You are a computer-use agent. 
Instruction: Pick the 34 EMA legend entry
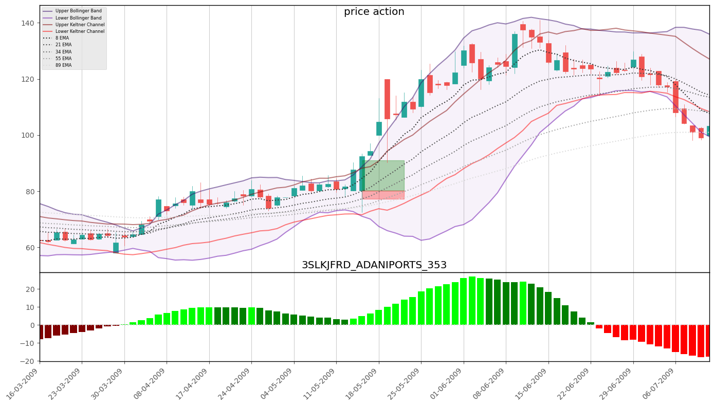63,52
